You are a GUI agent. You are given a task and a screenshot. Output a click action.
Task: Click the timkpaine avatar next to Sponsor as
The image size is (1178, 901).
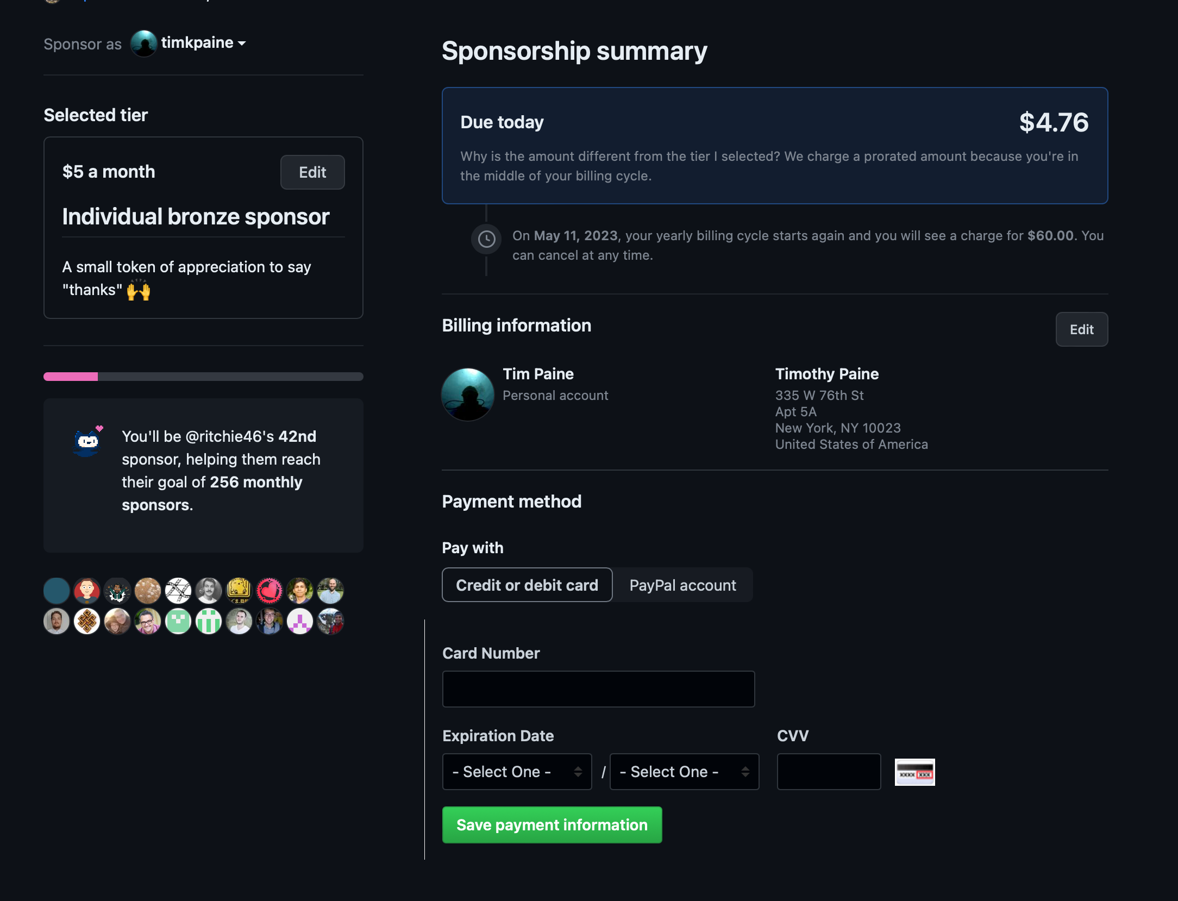pyautogui.click(x=143, y=43)
